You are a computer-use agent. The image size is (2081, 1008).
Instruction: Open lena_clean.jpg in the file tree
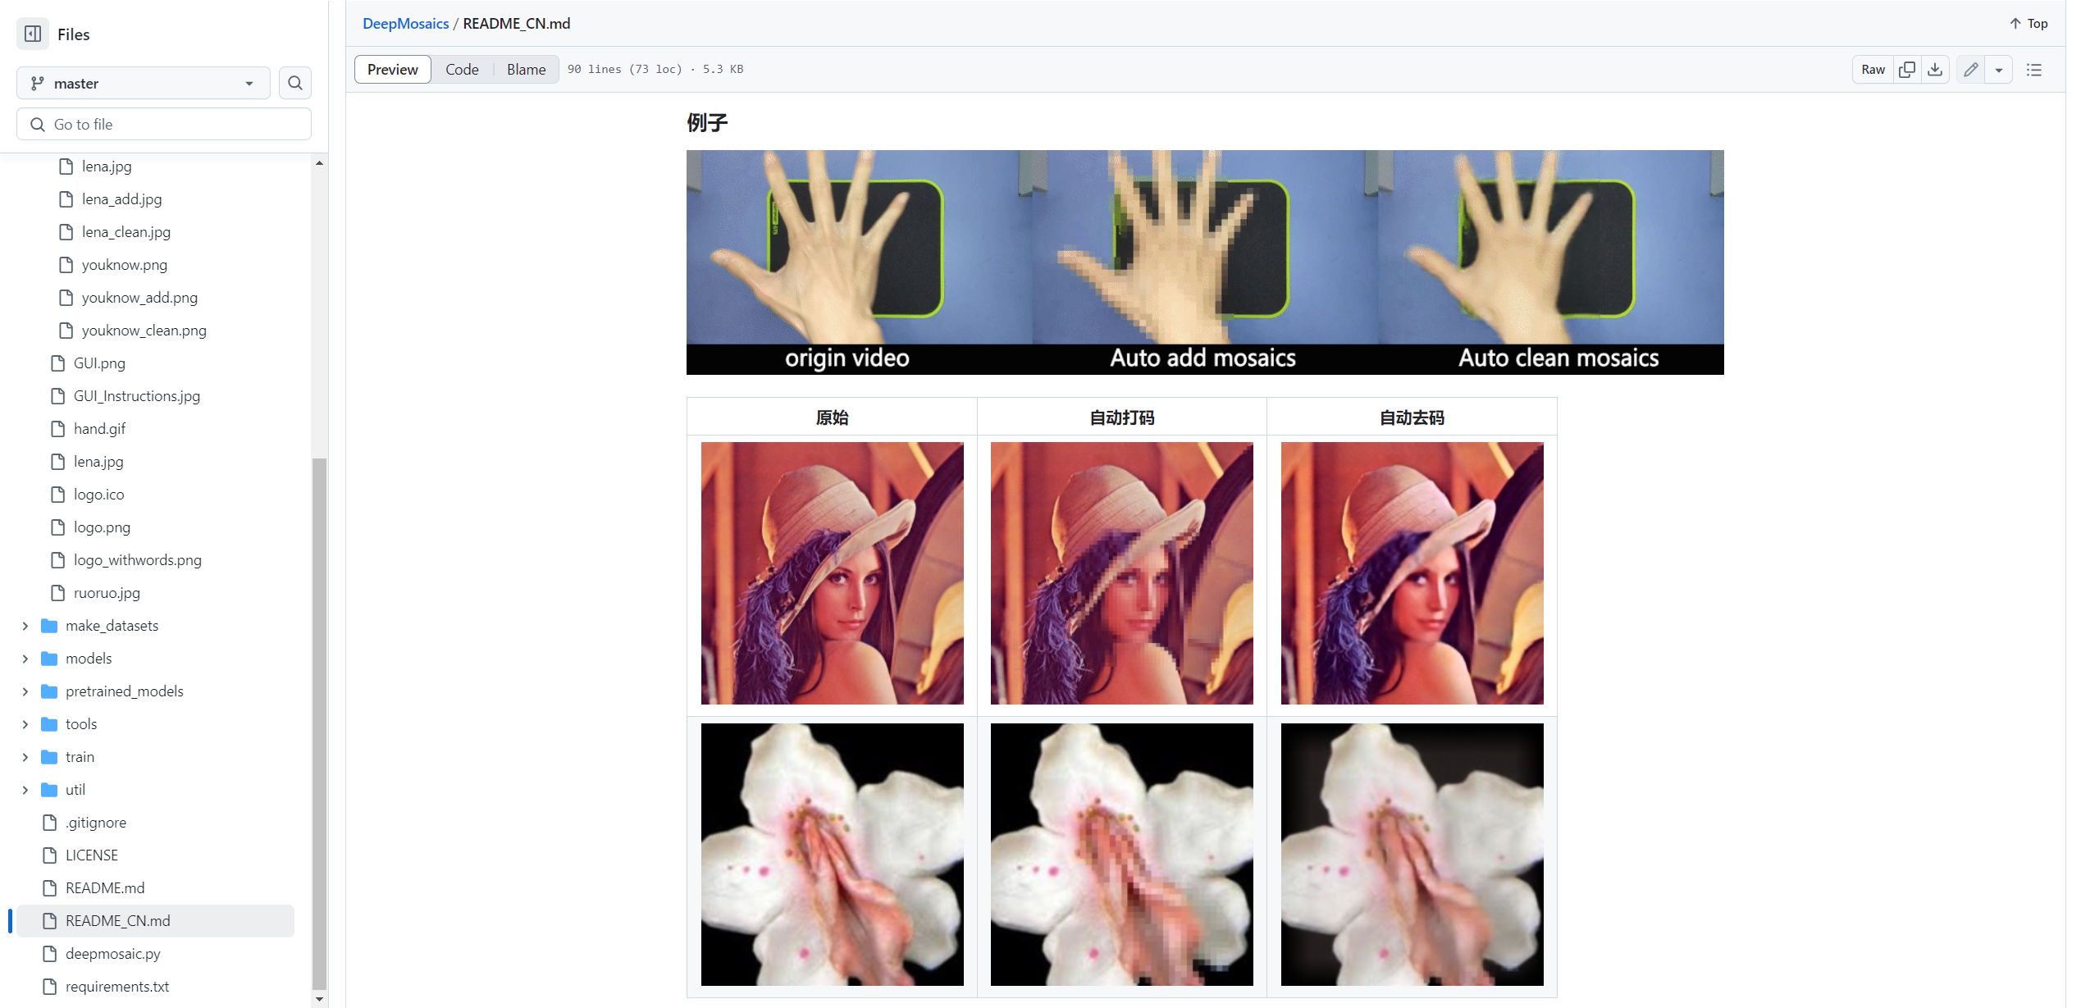126,232
